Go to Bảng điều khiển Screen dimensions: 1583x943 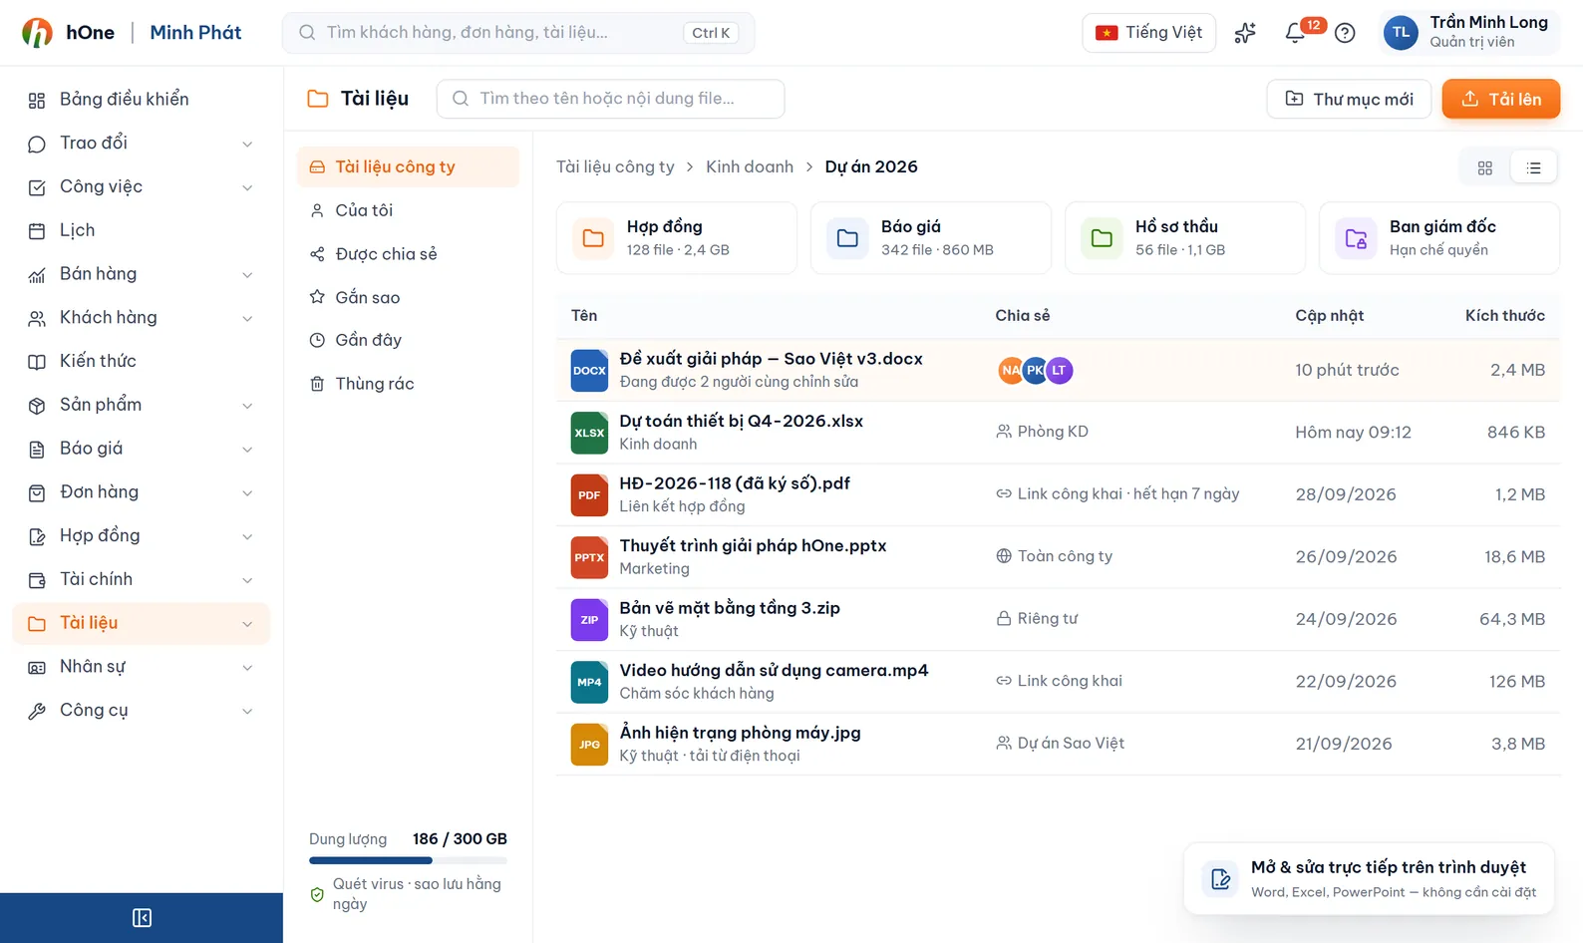point(142,100)
